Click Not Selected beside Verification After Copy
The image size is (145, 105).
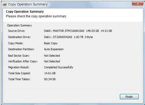point(52,61)
